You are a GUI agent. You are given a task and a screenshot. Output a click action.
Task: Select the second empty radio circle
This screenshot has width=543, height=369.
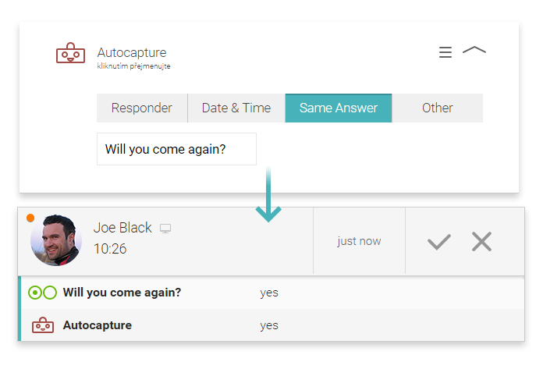[50, 293]
